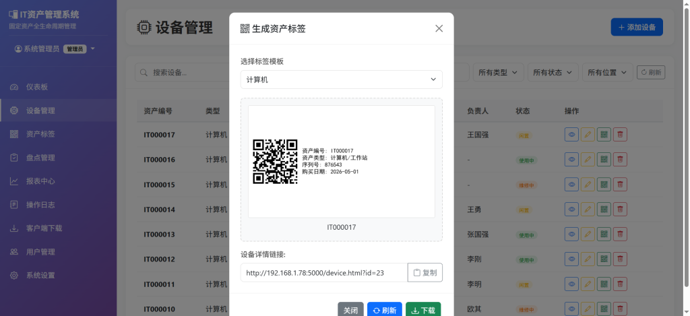Open the 所有类型 filter dropdown

498,72
